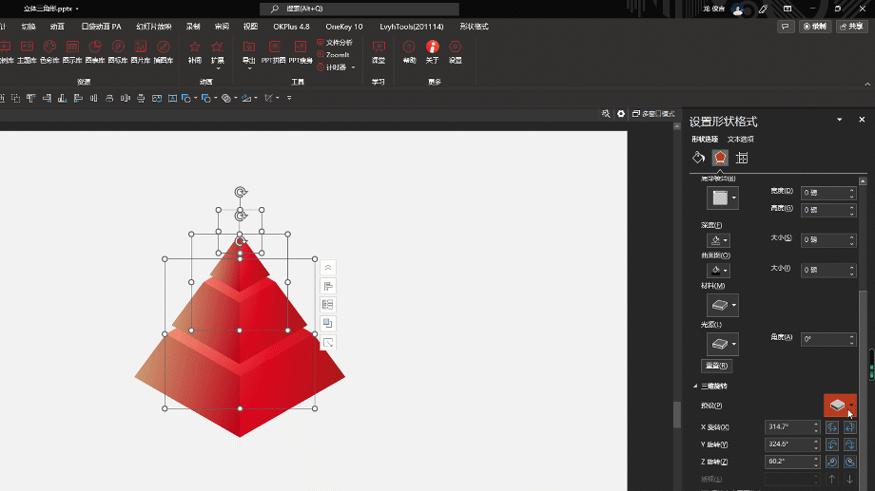This screenshot has width=875, height=491.
Task: Click the Z rotation clockwise icon
Action: coord(850,462)
